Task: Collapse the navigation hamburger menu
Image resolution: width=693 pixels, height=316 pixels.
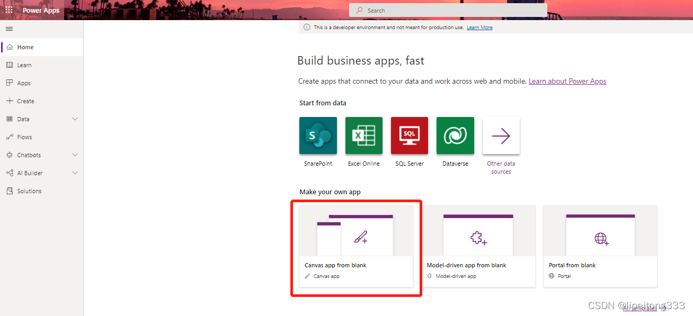Action: 9,29
